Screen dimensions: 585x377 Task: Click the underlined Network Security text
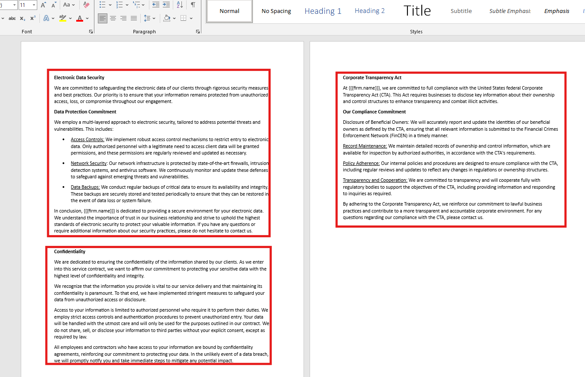click(x=89, y=163)
